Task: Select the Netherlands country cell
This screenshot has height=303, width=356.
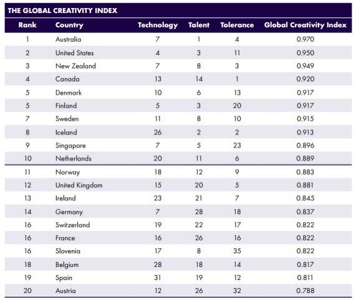Action: coord(74,159)
